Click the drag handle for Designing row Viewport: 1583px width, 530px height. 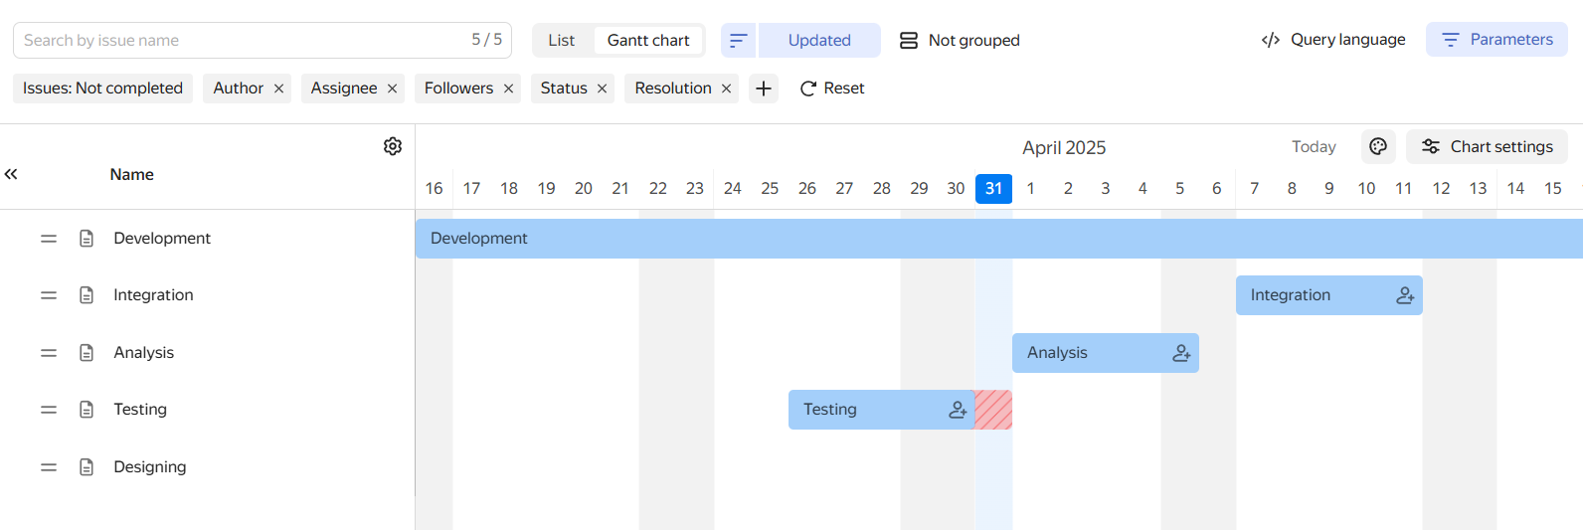pos(49,467)
